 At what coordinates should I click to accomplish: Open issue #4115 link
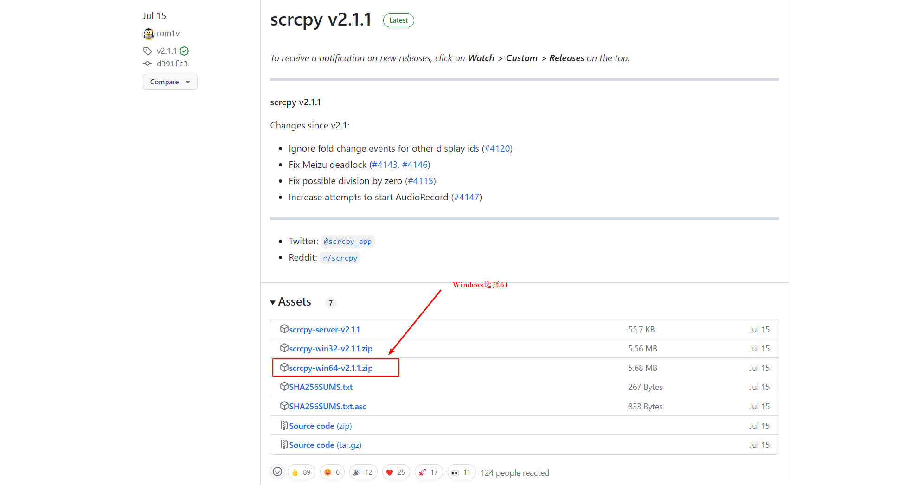point(420,181)
